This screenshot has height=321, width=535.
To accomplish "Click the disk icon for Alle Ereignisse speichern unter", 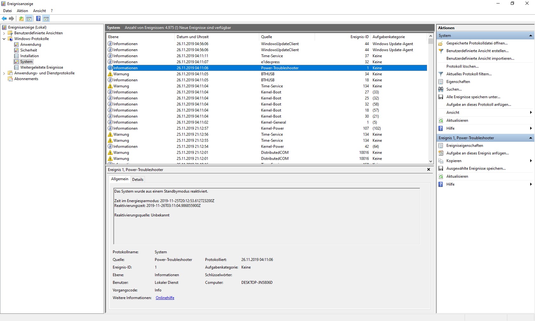I will click(x=441, y=97).
